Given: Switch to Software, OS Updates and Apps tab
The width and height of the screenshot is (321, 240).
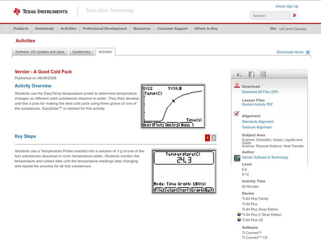Looking at the screenshot, I should pyautogui.click(x=40, y=52).
